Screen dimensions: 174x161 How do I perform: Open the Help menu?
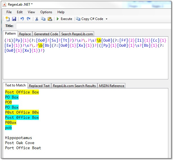[x=61, y=12]
